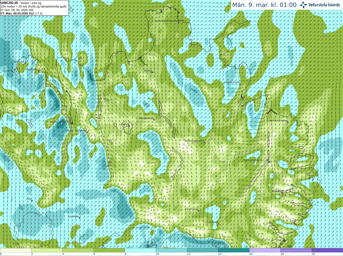The width and height of the screenshot is (343, 256).
Task: Click the Ásbyrgi station label
Action: [148, 71]
